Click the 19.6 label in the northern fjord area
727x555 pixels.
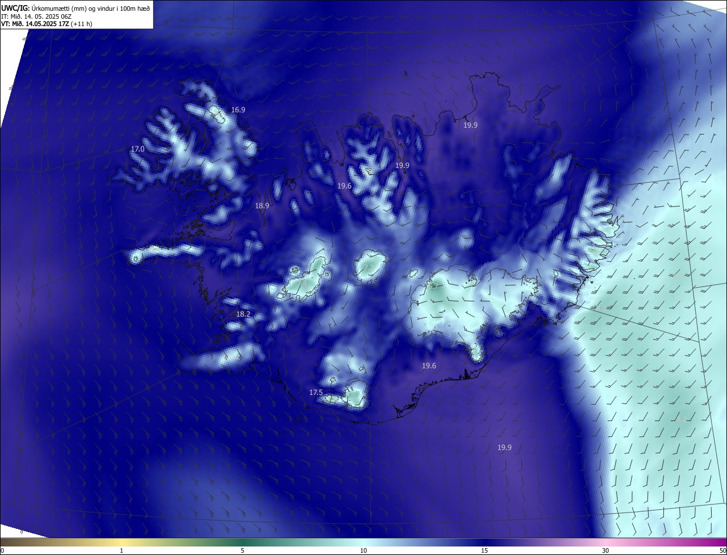point(344,186)
